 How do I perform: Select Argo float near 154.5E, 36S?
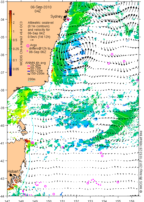[x=112, y=54]
